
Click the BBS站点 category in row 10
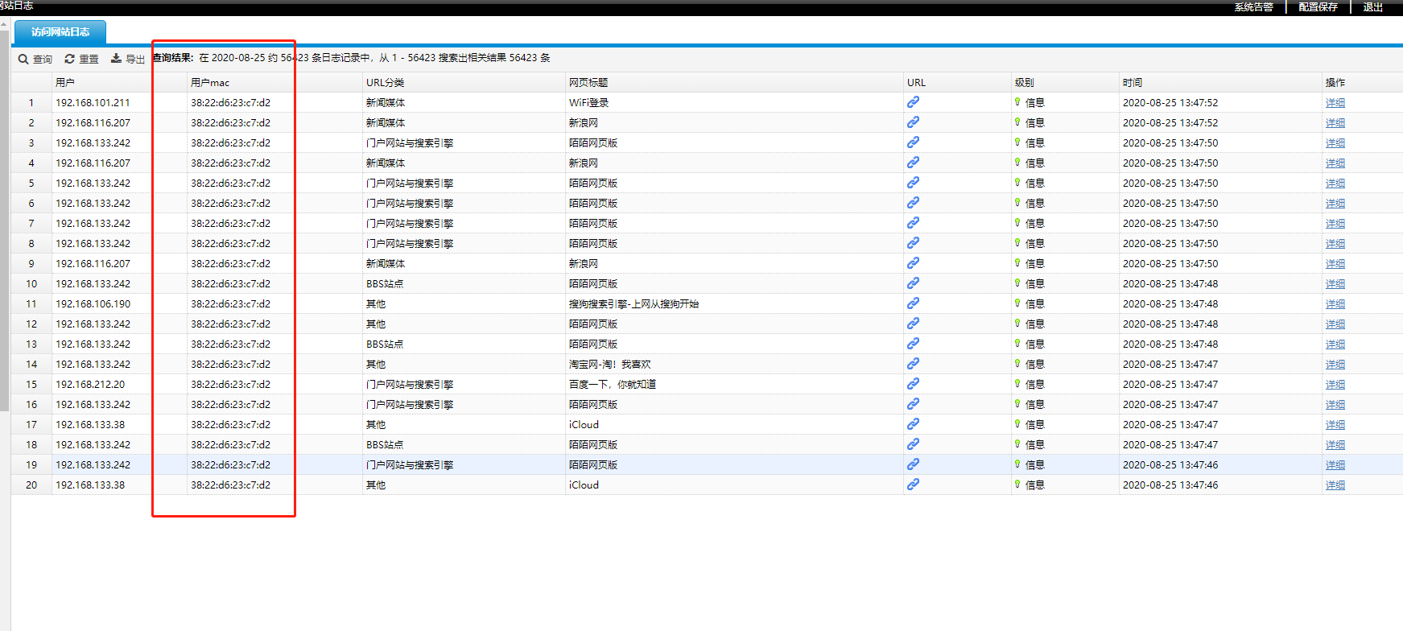point(385,284)
